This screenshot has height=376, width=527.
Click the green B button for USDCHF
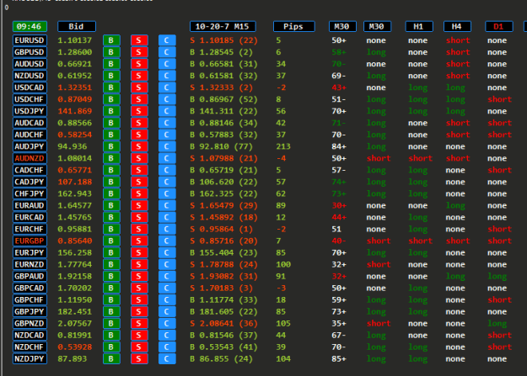pyautogui.click(x=111, y=99)
